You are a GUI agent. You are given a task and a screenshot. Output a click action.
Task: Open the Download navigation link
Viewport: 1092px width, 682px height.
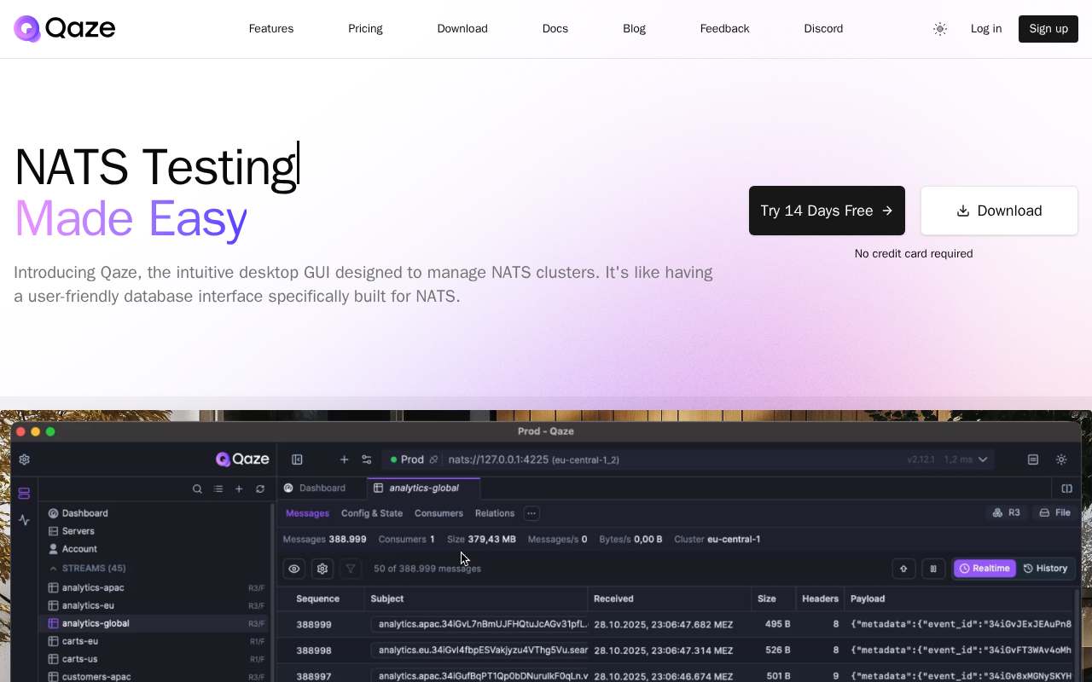462,29
